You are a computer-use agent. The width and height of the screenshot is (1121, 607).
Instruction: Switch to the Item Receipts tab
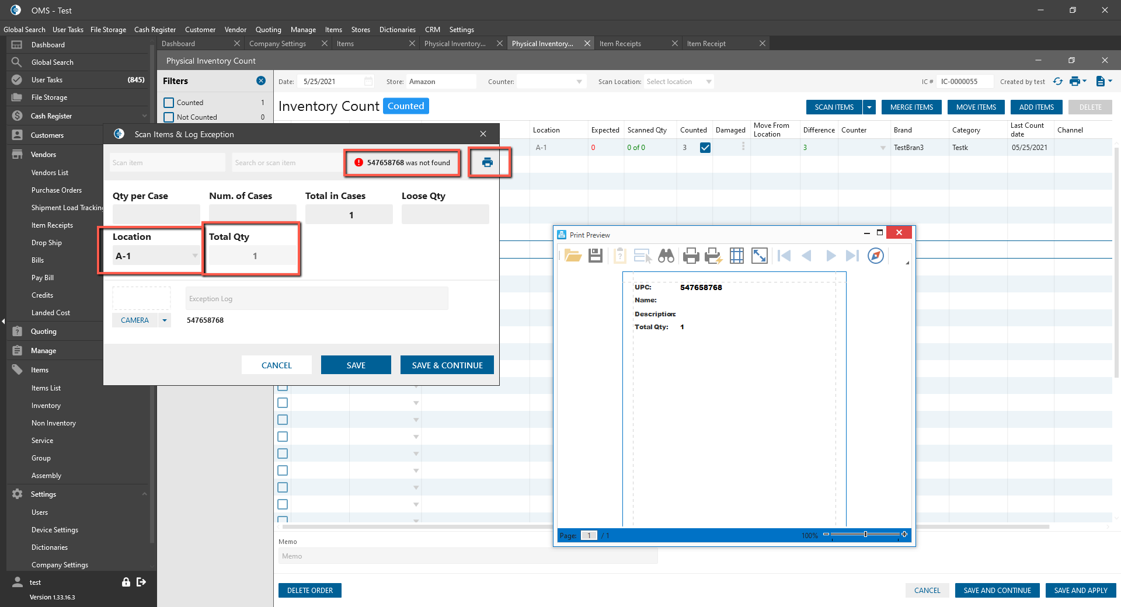point(620,44)
